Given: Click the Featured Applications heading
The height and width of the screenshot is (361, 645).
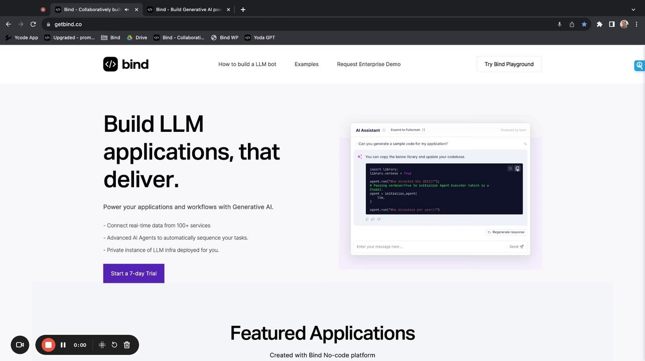Looking at the screenshot, I should tap(322, 333).
